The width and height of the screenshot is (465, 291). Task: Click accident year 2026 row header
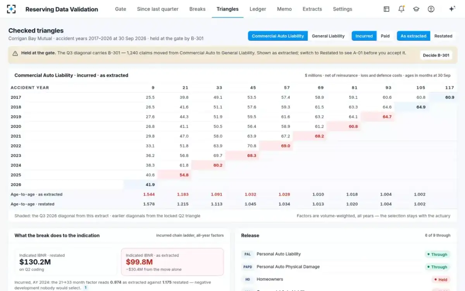click(16, 185)
